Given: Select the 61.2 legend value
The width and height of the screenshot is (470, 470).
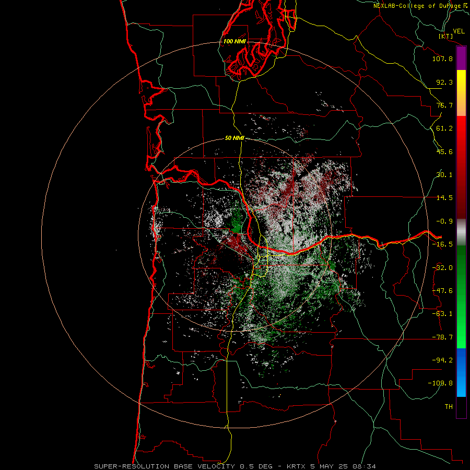Looking at the screenshot, I should (x=444, y=128).
